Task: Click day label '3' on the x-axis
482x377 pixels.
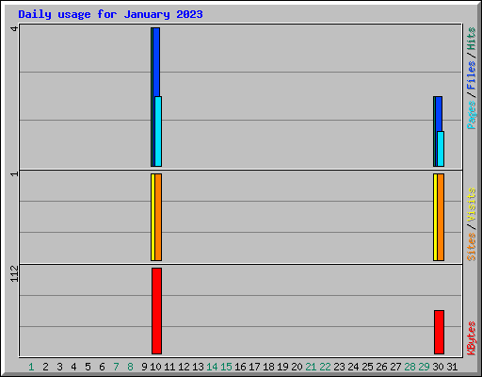Action: click(x=59, y=367)
